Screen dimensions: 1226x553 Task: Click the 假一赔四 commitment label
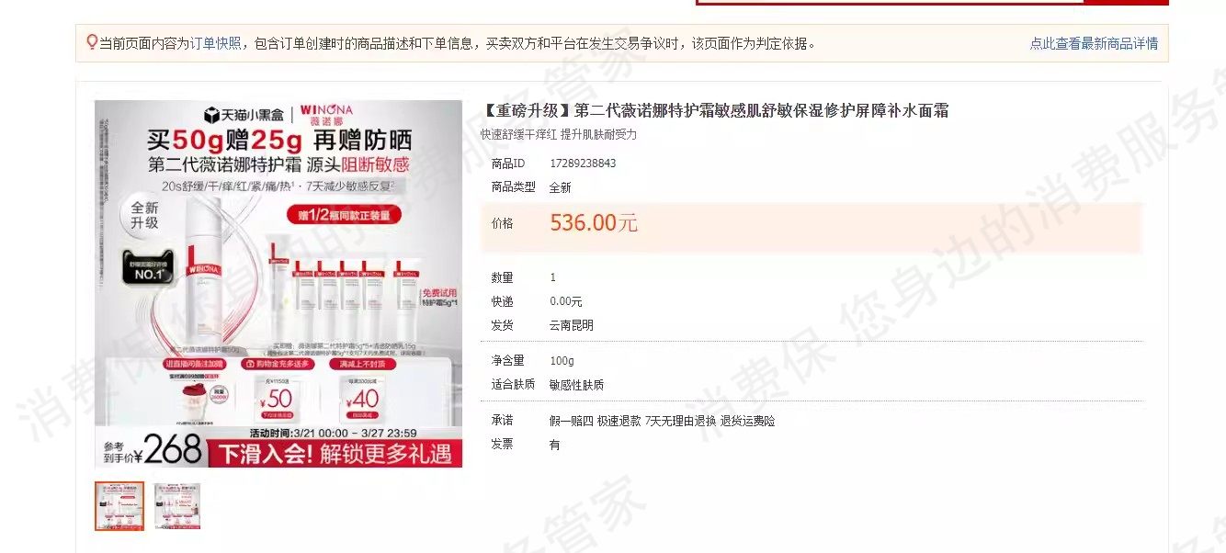click(x=571, y=421)
